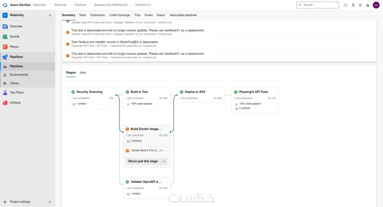Click the Build Docker Image warning icon
The height and width of the screenshot is (207, 383).
pos(127,129)
